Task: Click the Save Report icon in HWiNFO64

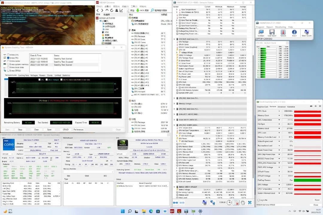Action: (272, 33)
